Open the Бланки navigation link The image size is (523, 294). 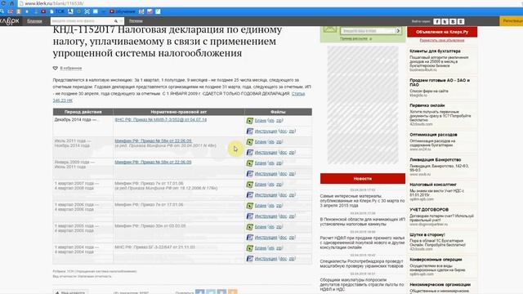click(x=34, y=21)
